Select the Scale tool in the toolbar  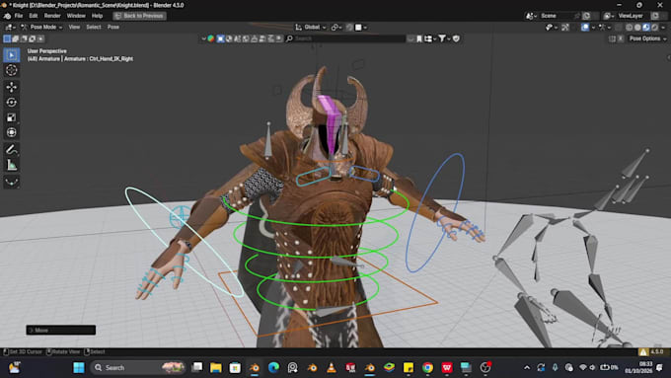(12, 117)
